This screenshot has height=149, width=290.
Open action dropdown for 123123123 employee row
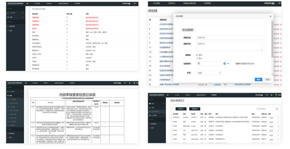(x=274, y=131)
